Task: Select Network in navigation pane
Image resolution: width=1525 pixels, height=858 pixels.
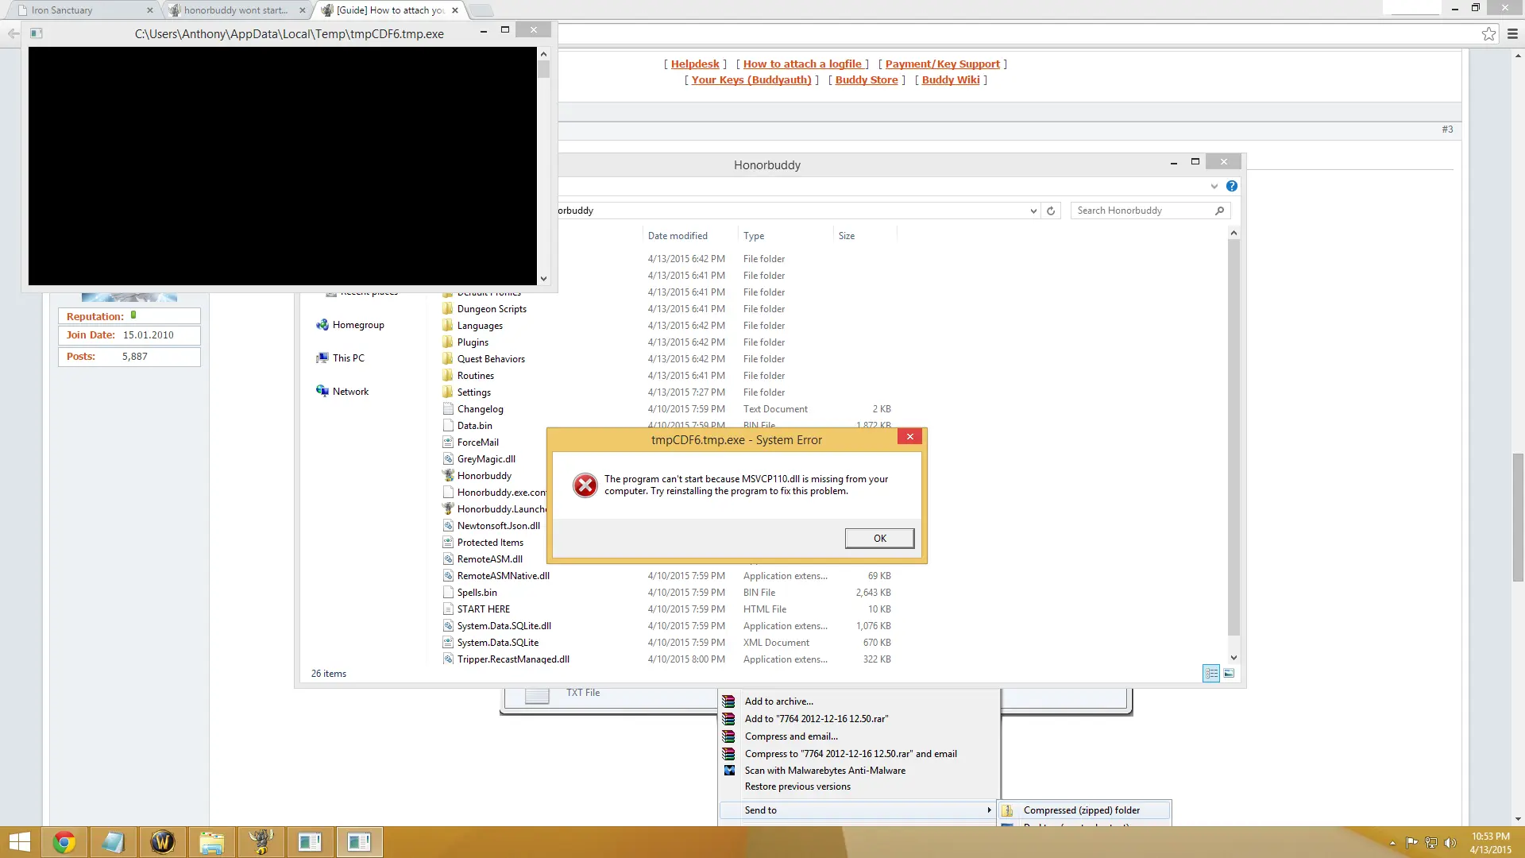Action: click(x=342, y=392)
